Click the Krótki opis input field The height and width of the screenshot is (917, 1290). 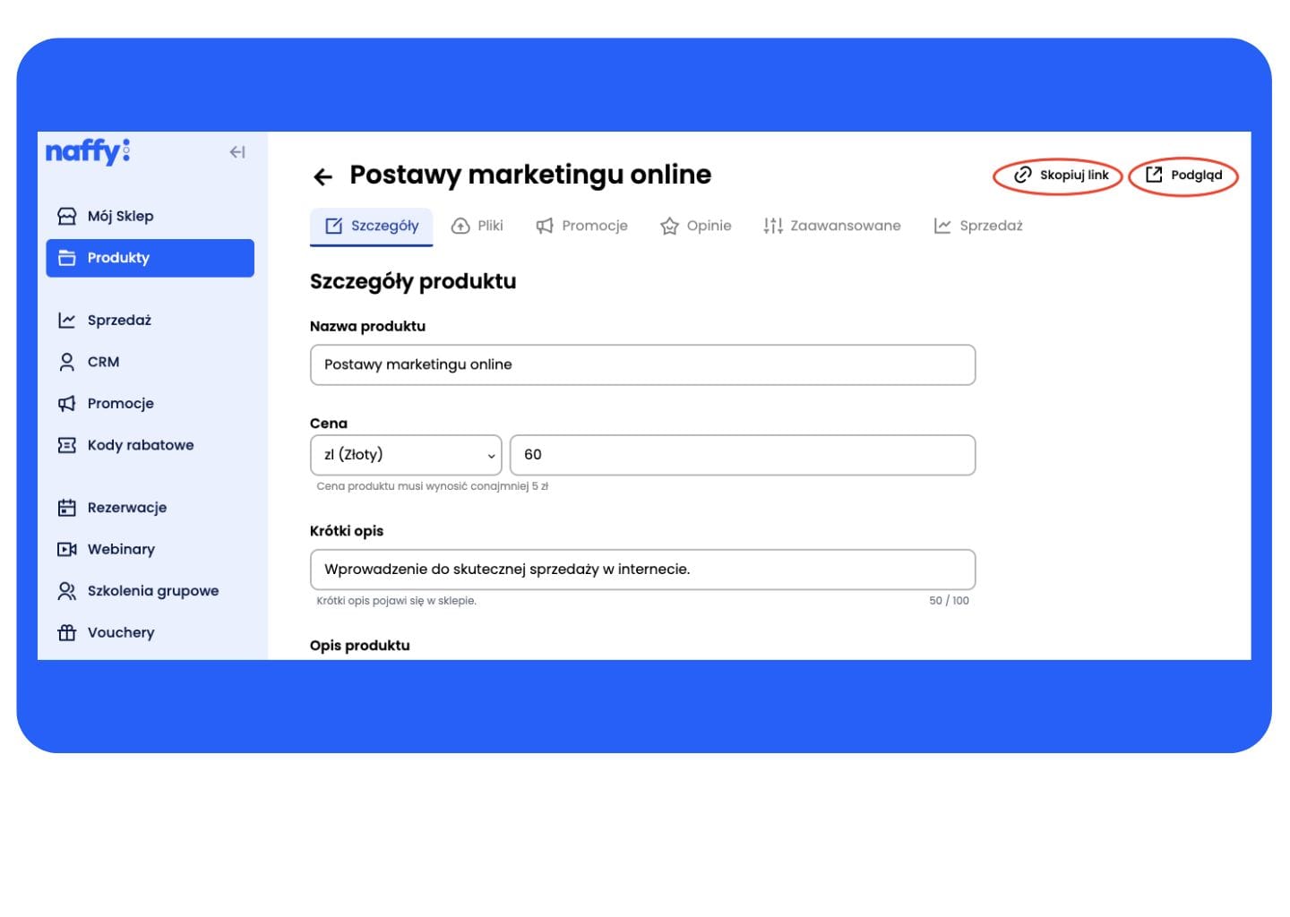[x=642, y=570]
